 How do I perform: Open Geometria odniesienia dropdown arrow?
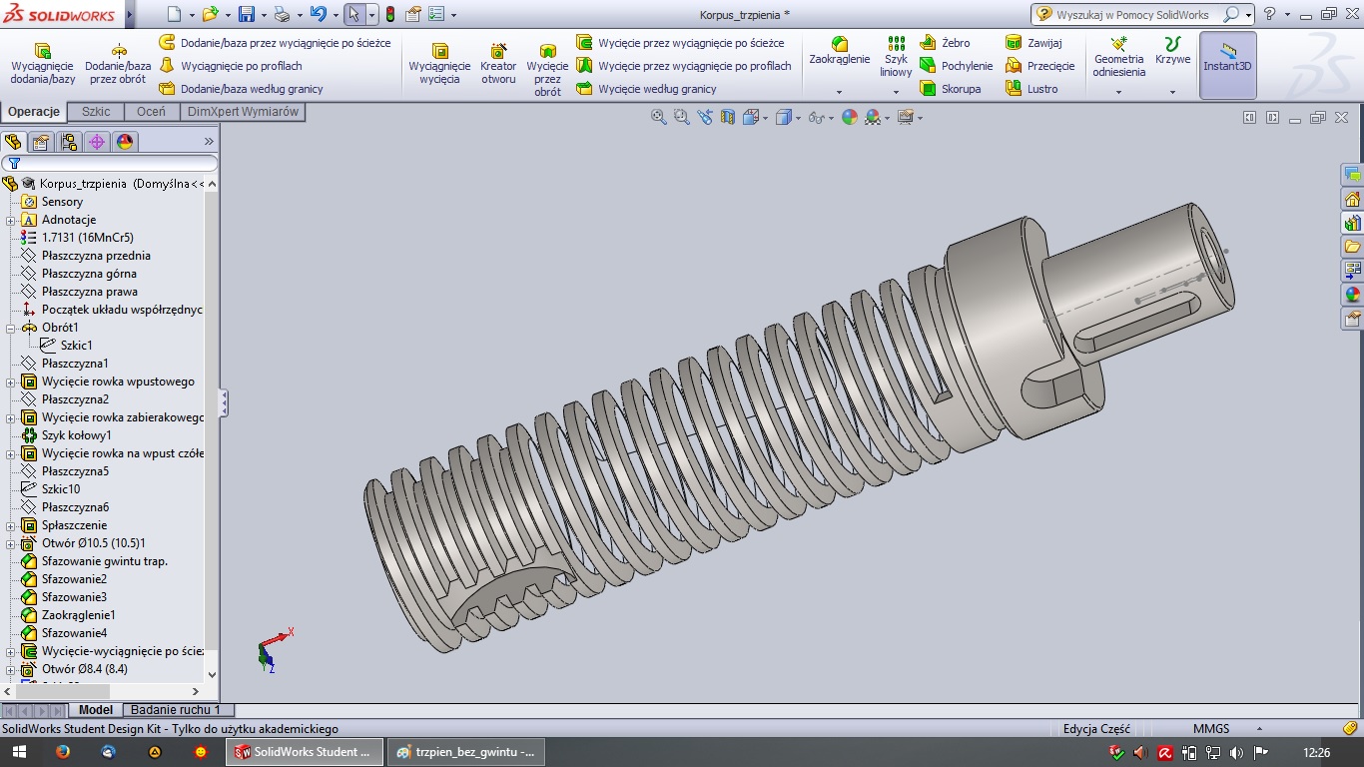1118,92
